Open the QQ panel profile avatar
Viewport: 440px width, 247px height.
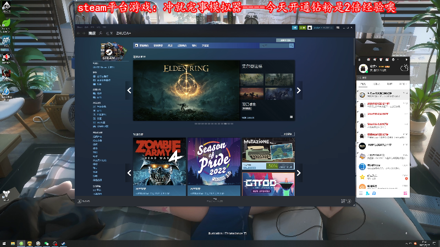pos(364,68)
